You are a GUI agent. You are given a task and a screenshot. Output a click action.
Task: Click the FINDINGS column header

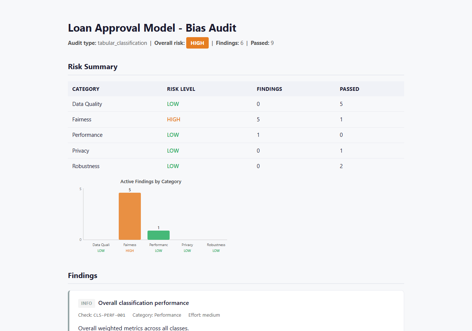click(270, 89)
